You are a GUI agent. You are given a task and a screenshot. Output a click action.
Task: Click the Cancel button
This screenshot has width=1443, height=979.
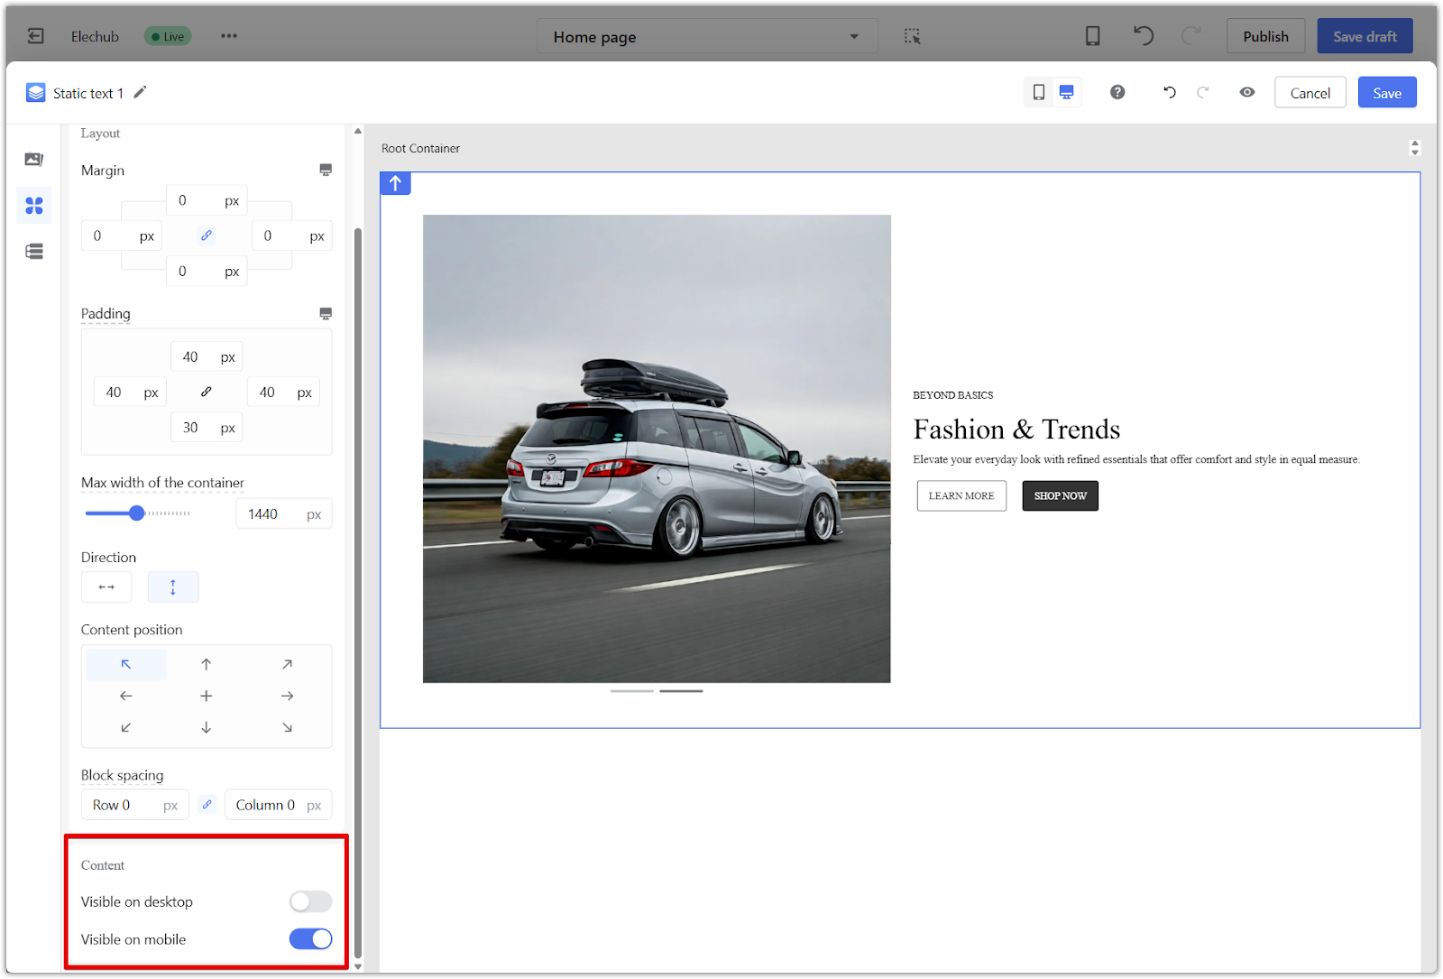click(x=1310, y=92)
